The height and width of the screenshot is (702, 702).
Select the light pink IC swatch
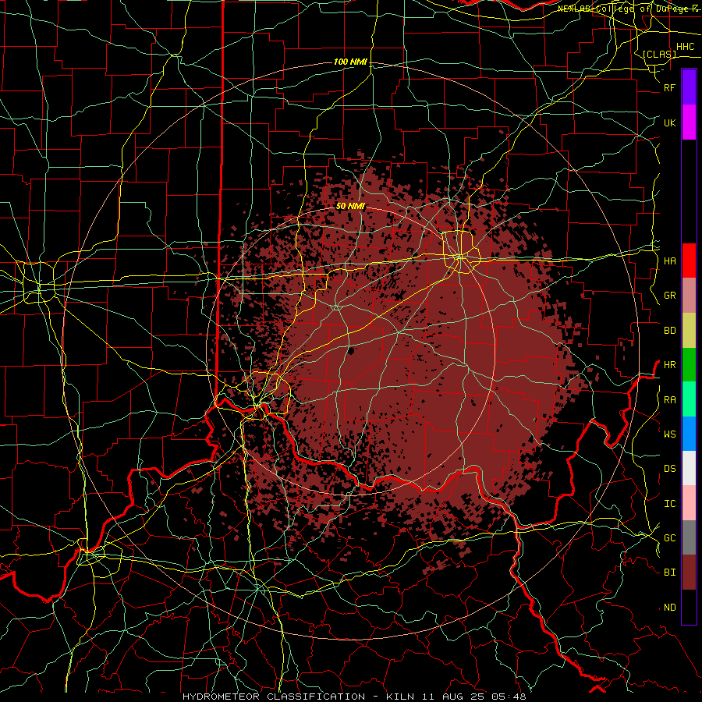pos(689,503)
